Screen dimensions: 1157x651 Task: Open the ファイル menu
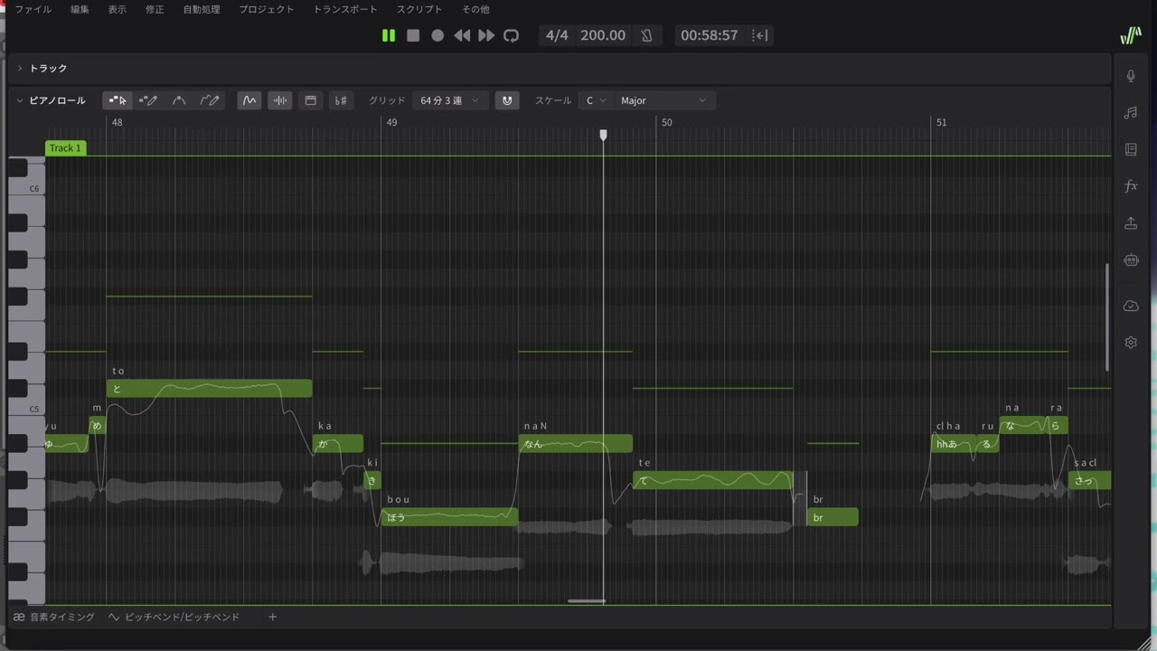click(33, 9)
